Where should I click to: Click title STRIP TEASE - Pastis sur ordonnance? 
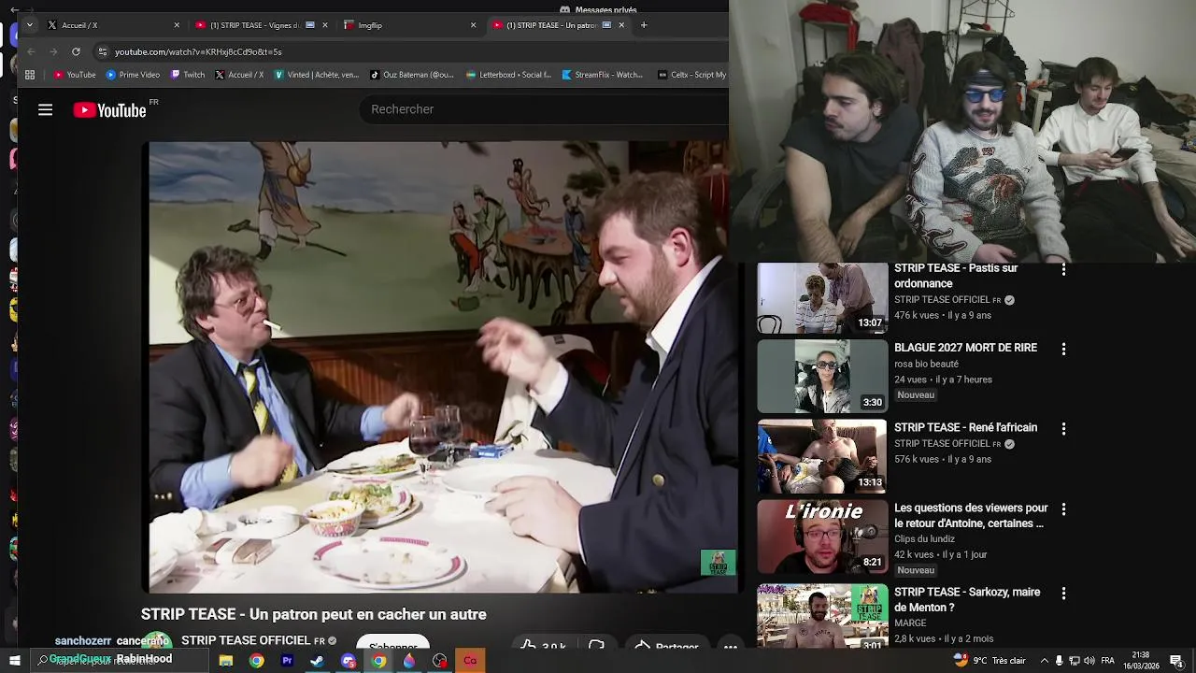pos(956,276)
